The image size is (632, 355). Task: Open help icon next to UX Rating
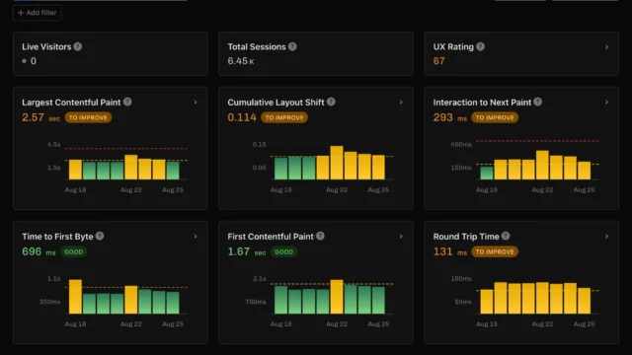pos(481,46)
